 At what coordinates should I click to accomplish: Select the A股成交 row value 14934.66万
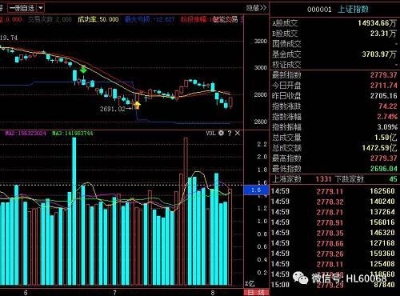pyautogui.click(x=377, y=23)
